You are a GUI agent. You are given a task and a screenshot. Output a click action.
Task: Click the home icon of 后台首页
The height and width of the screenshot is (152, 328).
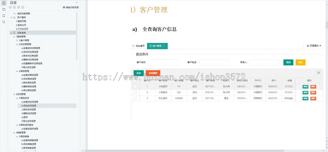point(133,46)
